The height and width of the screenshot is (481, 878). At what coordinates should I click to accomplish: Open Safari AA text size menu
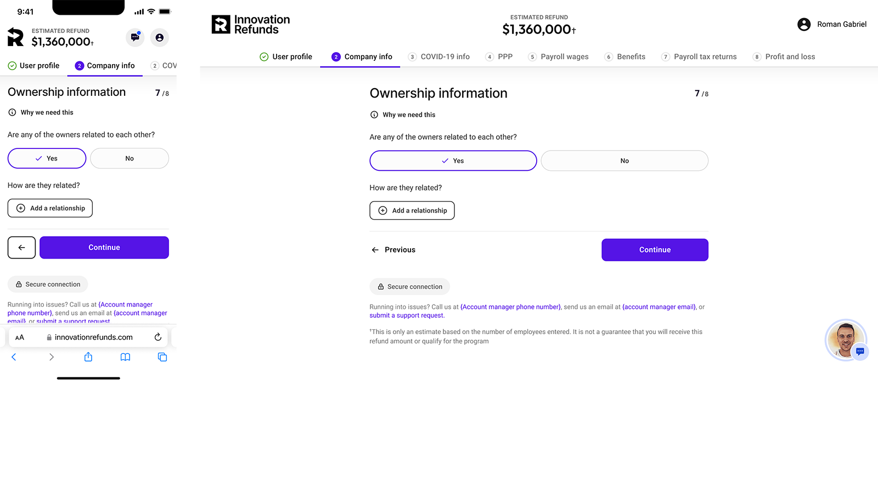[x=20, y=337]
